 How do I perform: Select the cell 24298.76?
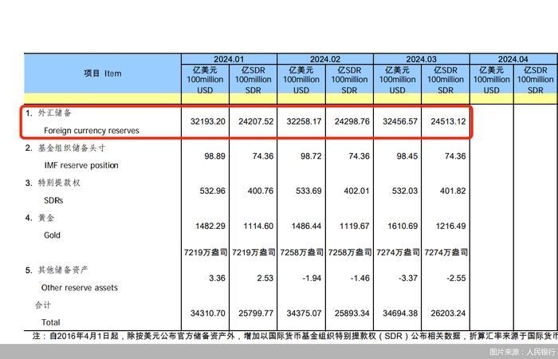(x=352, y=122)
